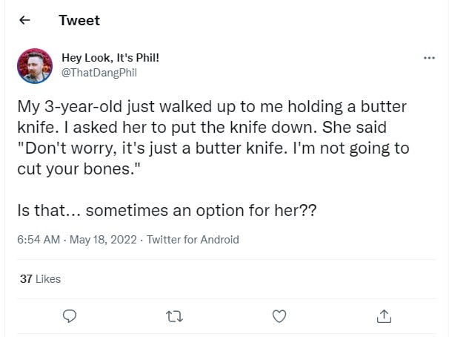Click the word Likes beside the count

coord(48,279)
